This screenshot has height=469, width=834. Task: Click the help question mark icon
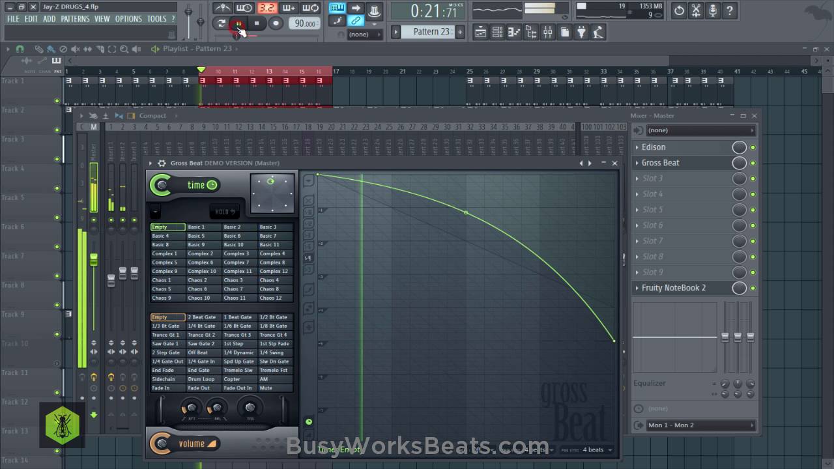click(x=730, y=10)
